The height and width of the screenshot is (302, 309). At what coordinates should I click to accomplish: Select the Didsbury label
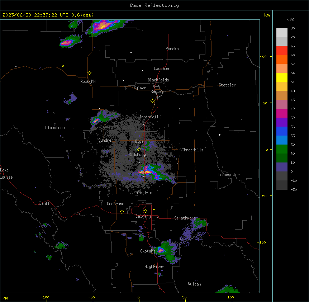pos(137,155)
